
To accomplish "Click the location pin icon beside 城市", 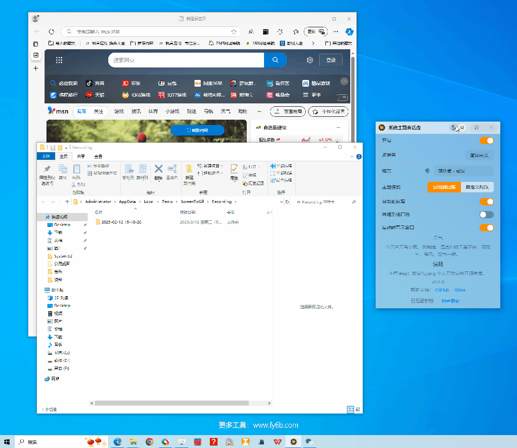I will point(427,171).
